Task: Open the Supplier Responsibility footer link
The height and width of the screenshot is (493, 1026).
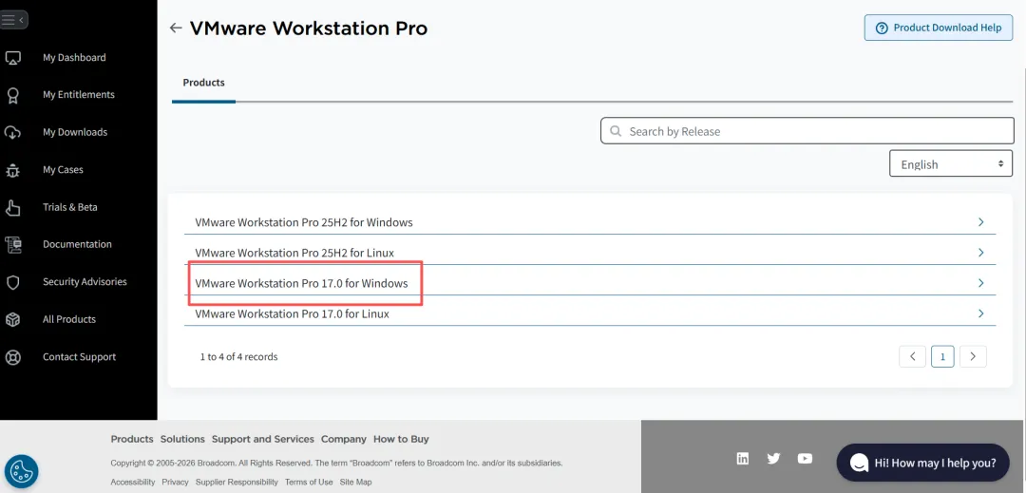Action: click(x=237, y=482)
